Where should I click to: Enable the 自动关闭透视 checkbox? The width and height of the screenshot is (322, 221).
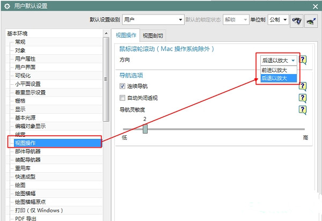(122, 98)
